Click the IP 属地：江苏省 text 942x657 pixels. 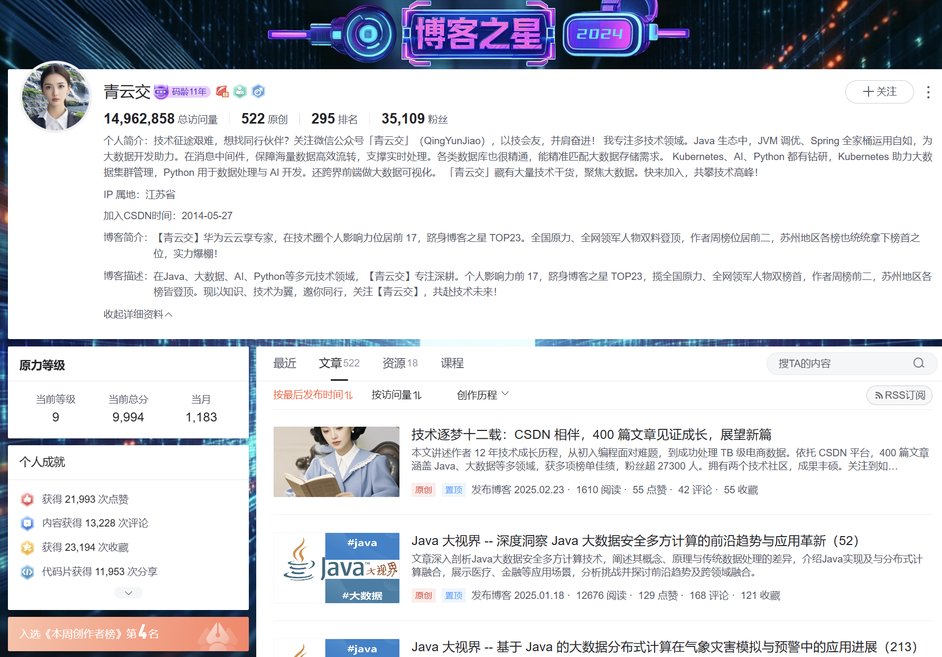139,195
